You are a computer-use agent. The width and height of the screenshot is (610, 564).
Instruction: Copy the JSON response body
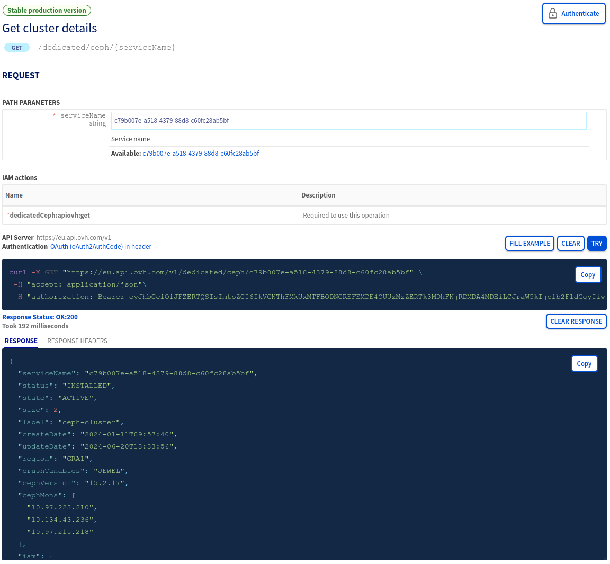pyautogui.click(x=584, y=363)
